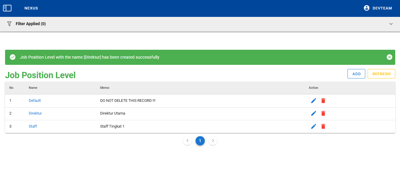The image size is (400, 188).
Task: Go to the previous page arrow
Action: coord(187,141)
